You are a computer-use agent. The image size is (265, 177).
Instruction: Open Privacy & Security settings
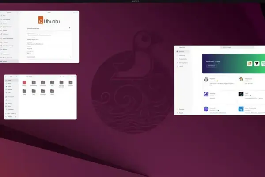tap(9, 58)
